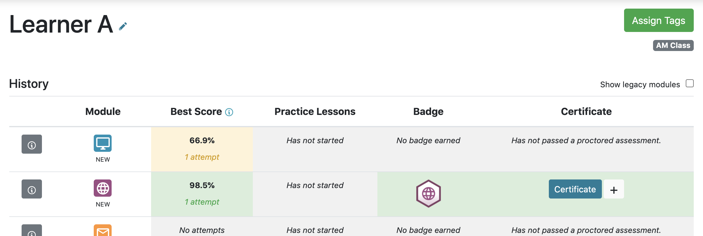
Task: Click the green Assign Tags button
Action: 659,20
